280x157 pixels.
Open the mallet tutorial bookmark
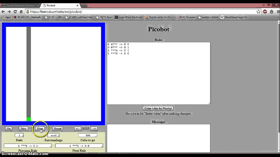[x=208, y=17]
